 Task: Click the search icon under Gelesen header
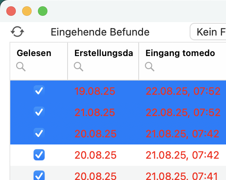21,67
